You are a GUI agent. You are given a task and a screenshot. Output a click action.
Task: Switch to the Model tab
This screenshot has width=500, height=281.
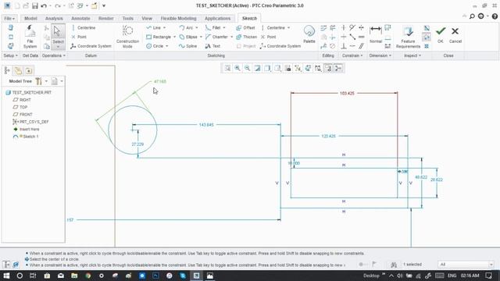(x=30, y=19)
